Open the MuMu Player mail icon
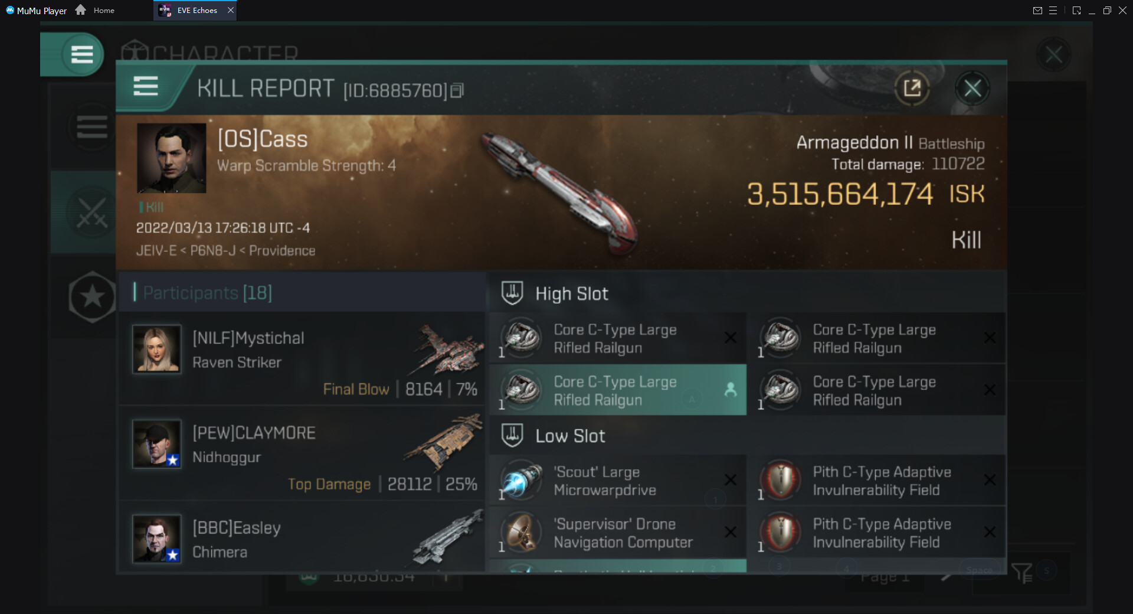The height and width of the screenshot is (614, 1133). (x=1037, y=11)
